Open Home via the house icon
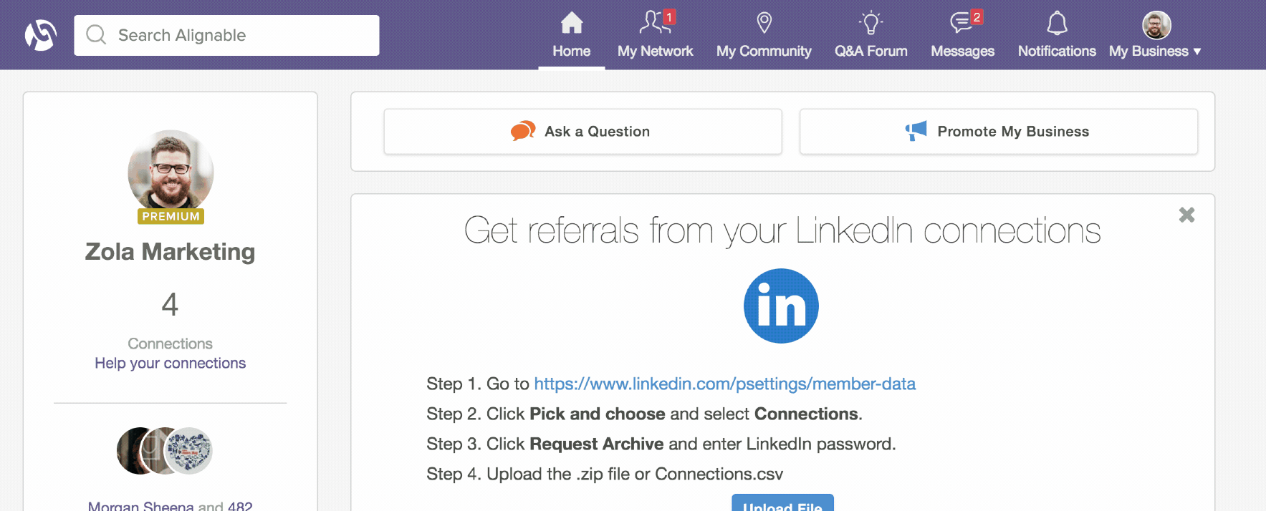Screen dimensions: 1266x511 pyautogui.click(x=572, y=23)
